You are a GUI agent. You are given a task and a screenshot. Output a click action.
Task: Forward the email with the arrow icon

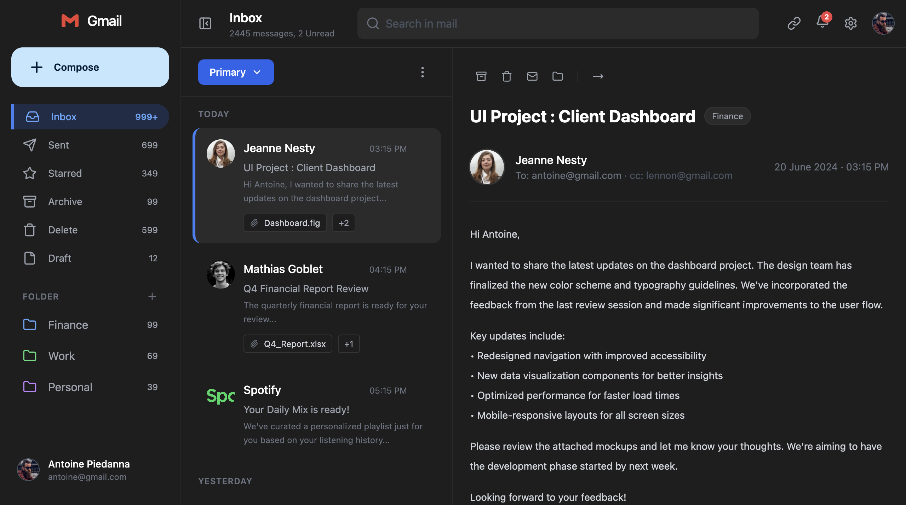[x=598, y=76]
